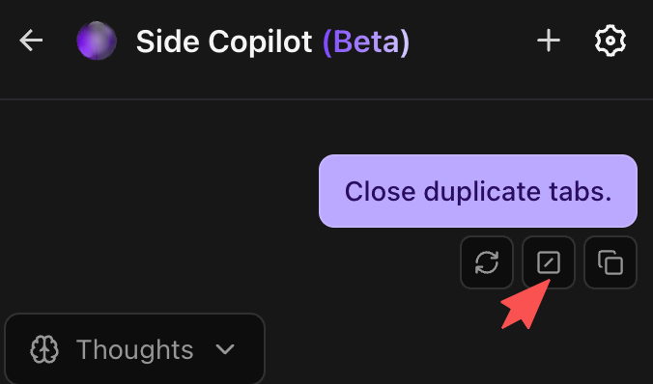Regenerate response with the refresh arrows icon
This screenshot has height=384, width=653.
487,262
